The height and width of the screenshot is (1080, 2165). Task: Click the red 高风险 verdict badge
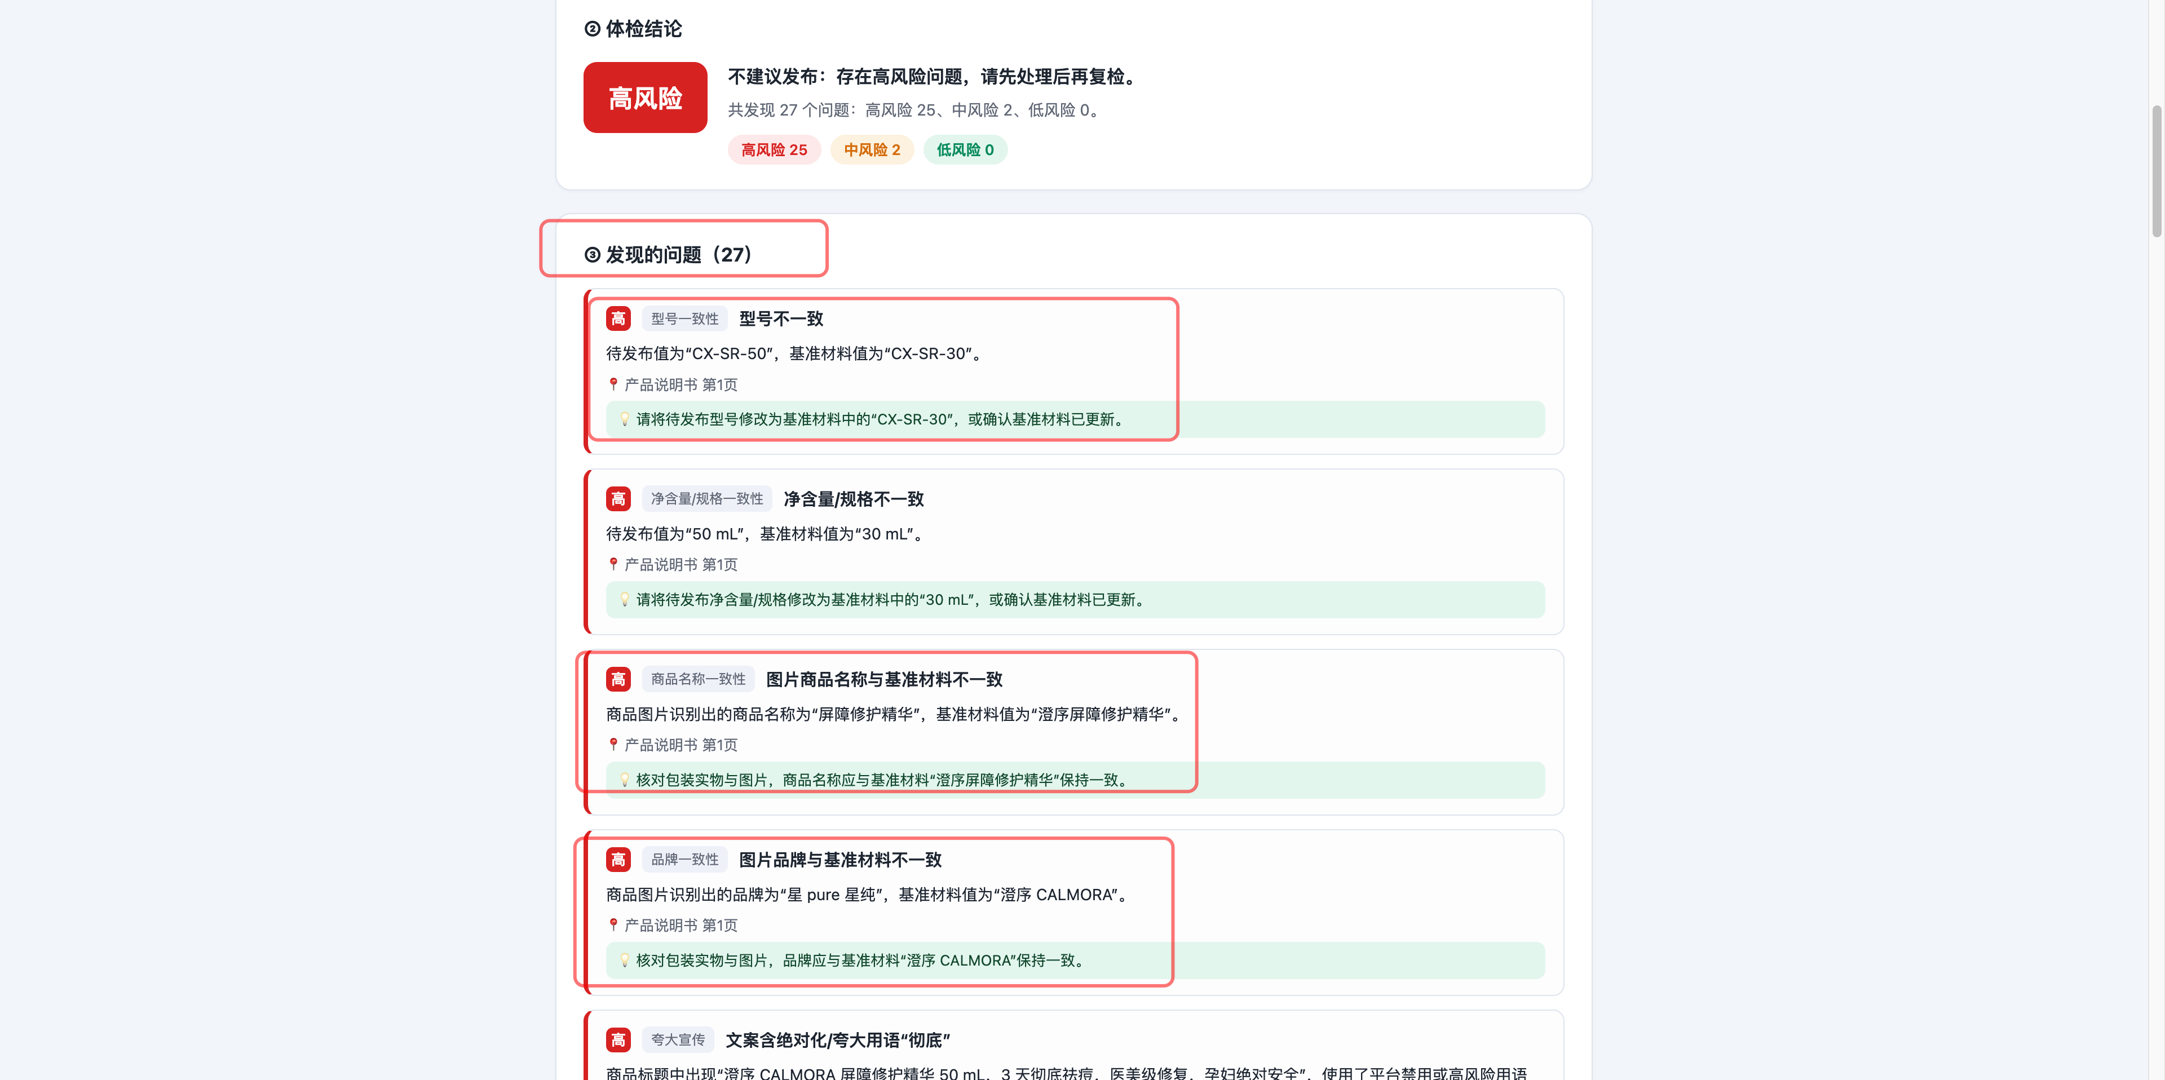point(644,98)
